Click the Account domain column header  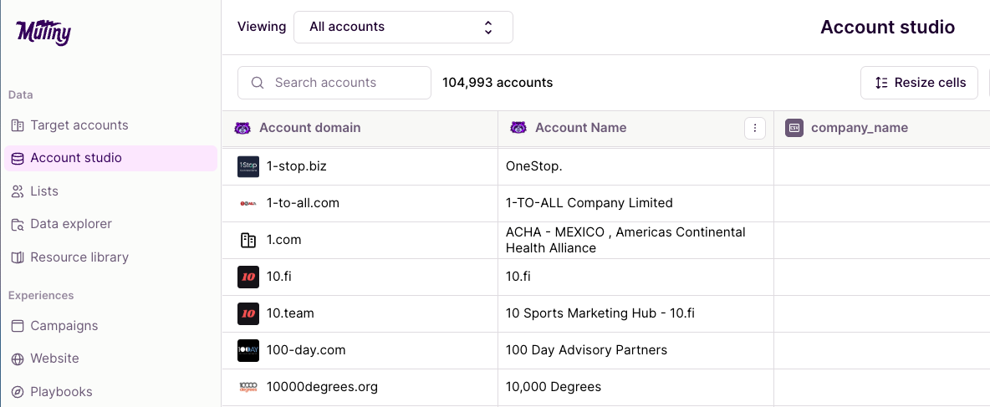pos(360,128)
